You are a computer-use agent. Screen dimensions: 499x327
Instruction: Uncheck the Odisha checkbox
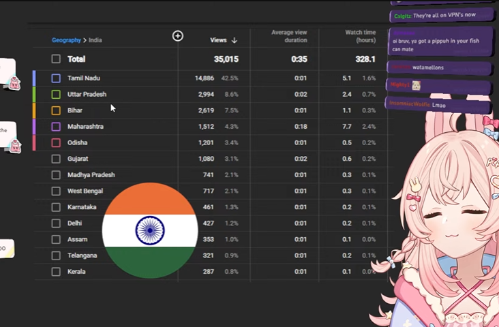56,143
